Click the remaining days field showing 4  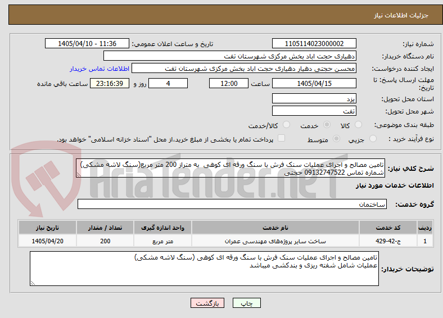pyautogui.click(x=168, y=83)
